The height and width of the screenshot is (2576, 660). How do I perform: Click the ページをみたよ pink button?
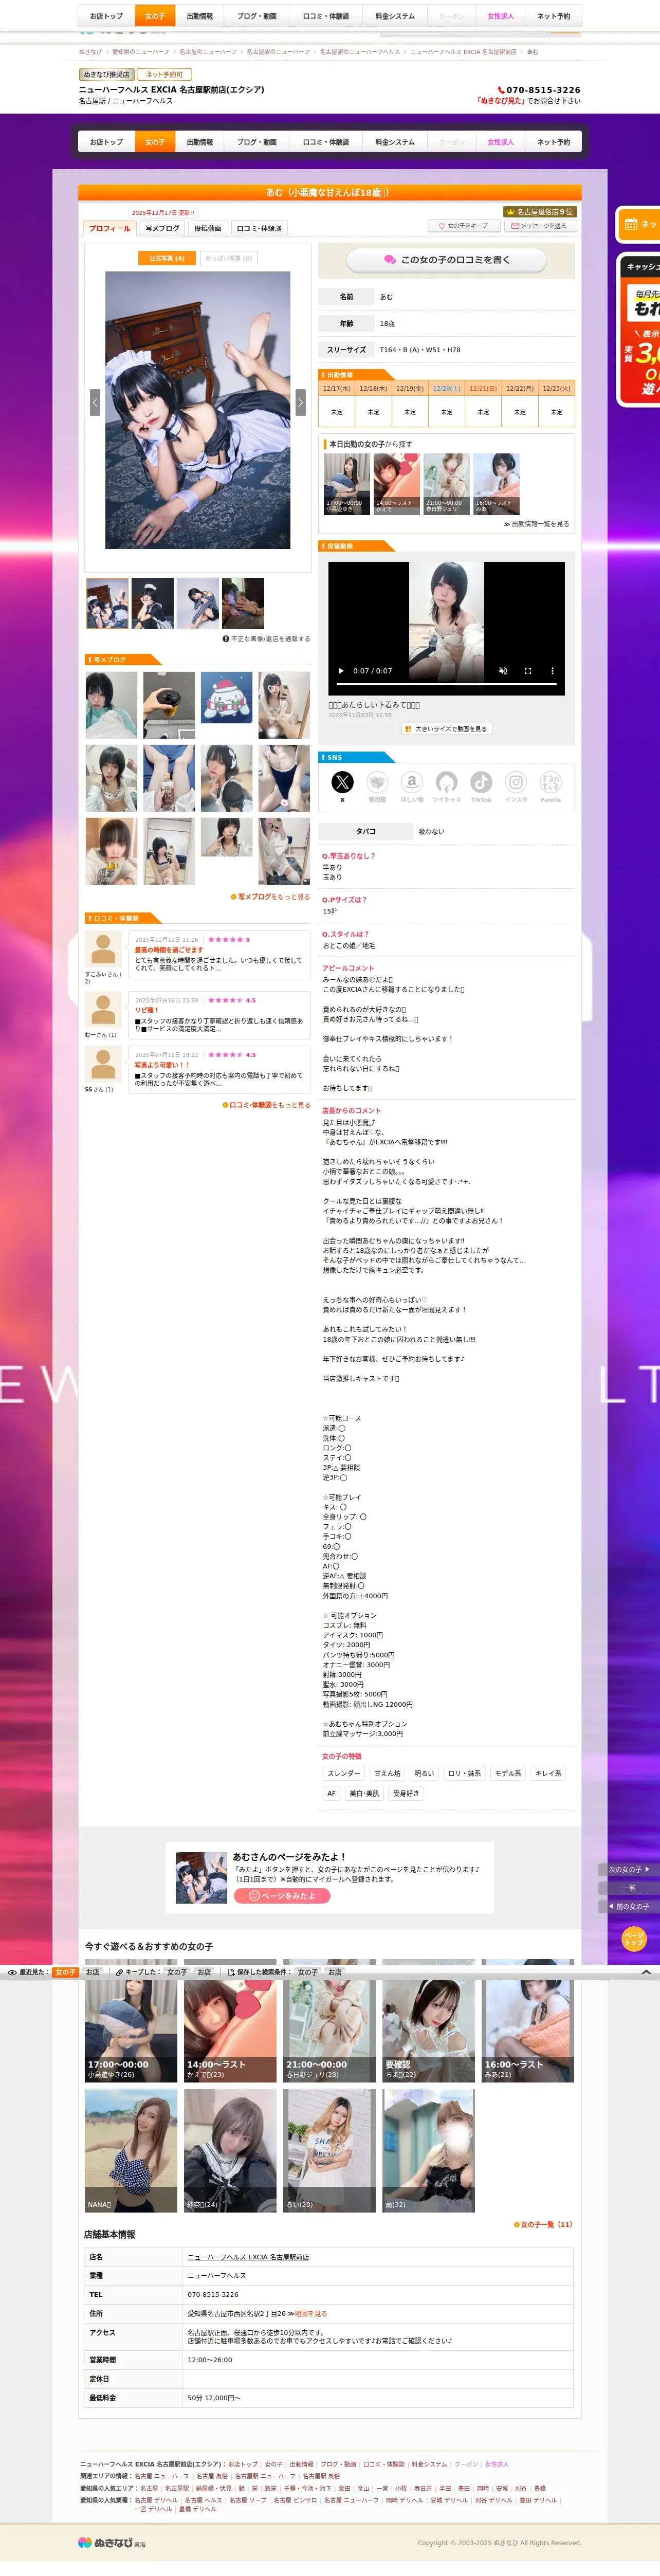[282, 1896]
